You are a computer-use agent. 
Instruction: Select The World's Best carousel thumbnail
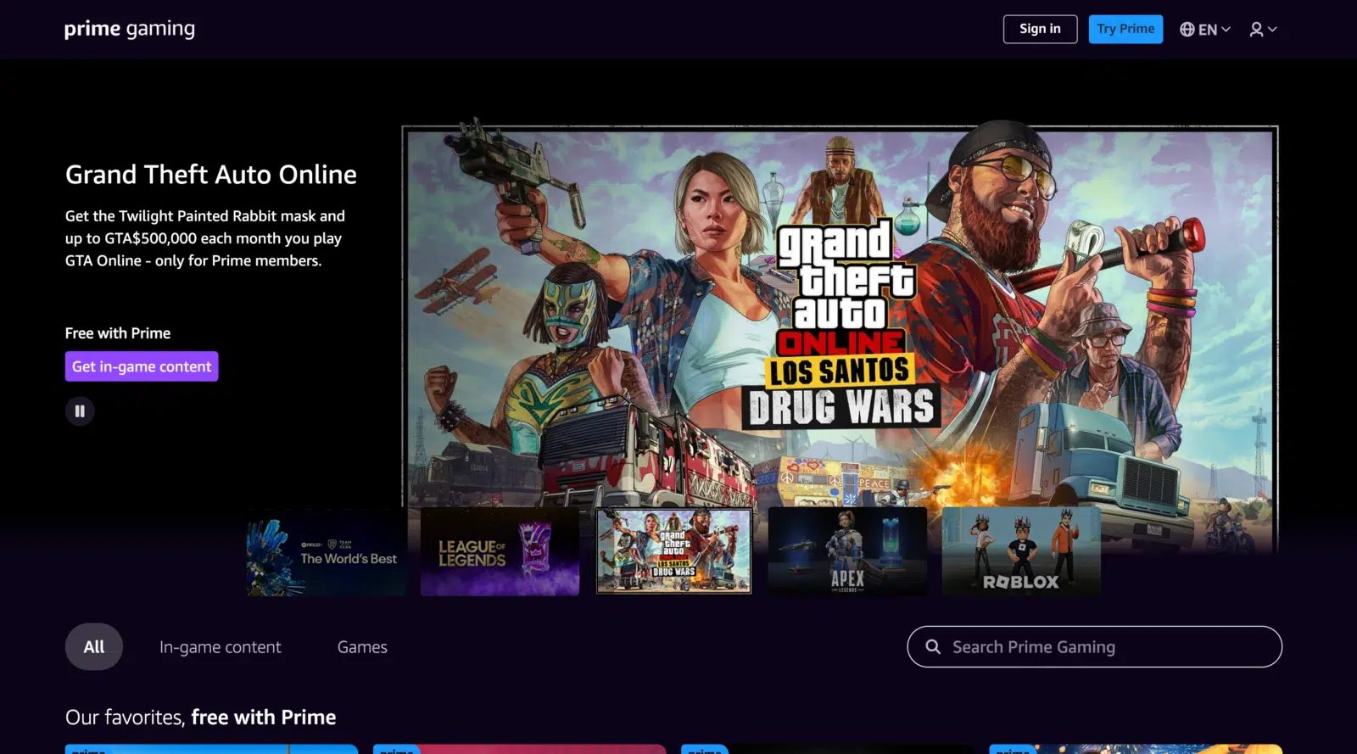(327, 551)
